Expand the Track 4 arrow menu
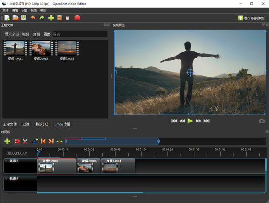The height and width of the screenshot is (203, 269). [6, 179]
